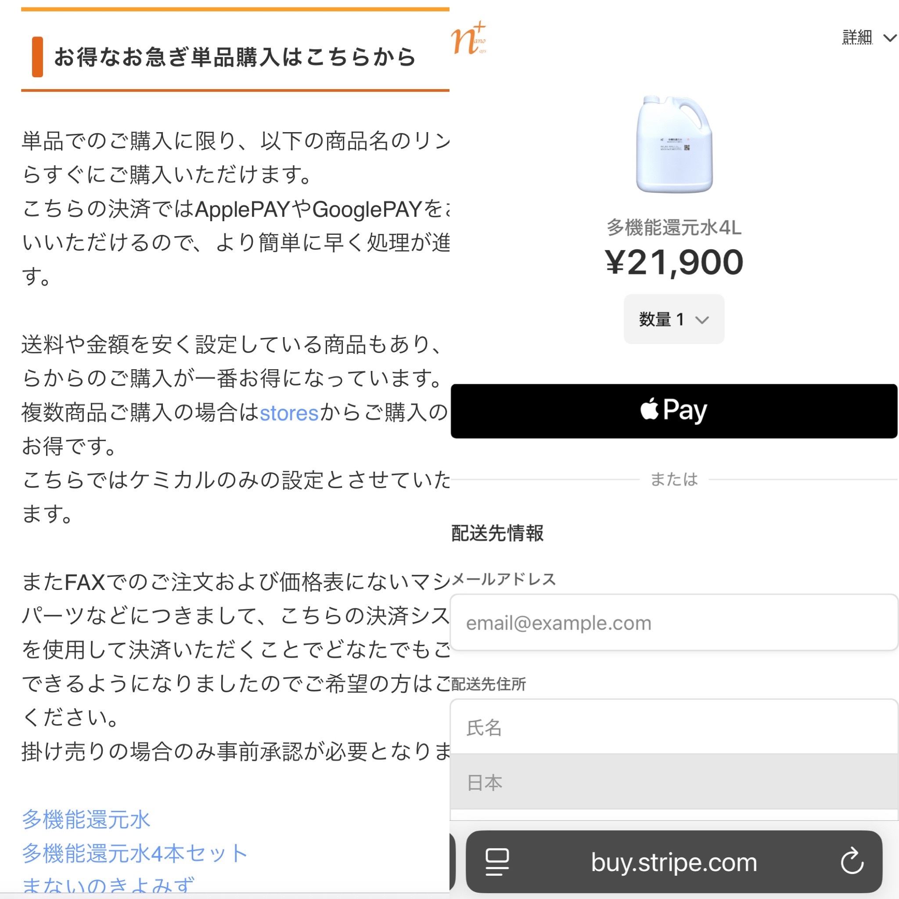899x899 pixels.
Task: Click the 詳細 text label
Action: pyautogui.click(x=857, y=37)
